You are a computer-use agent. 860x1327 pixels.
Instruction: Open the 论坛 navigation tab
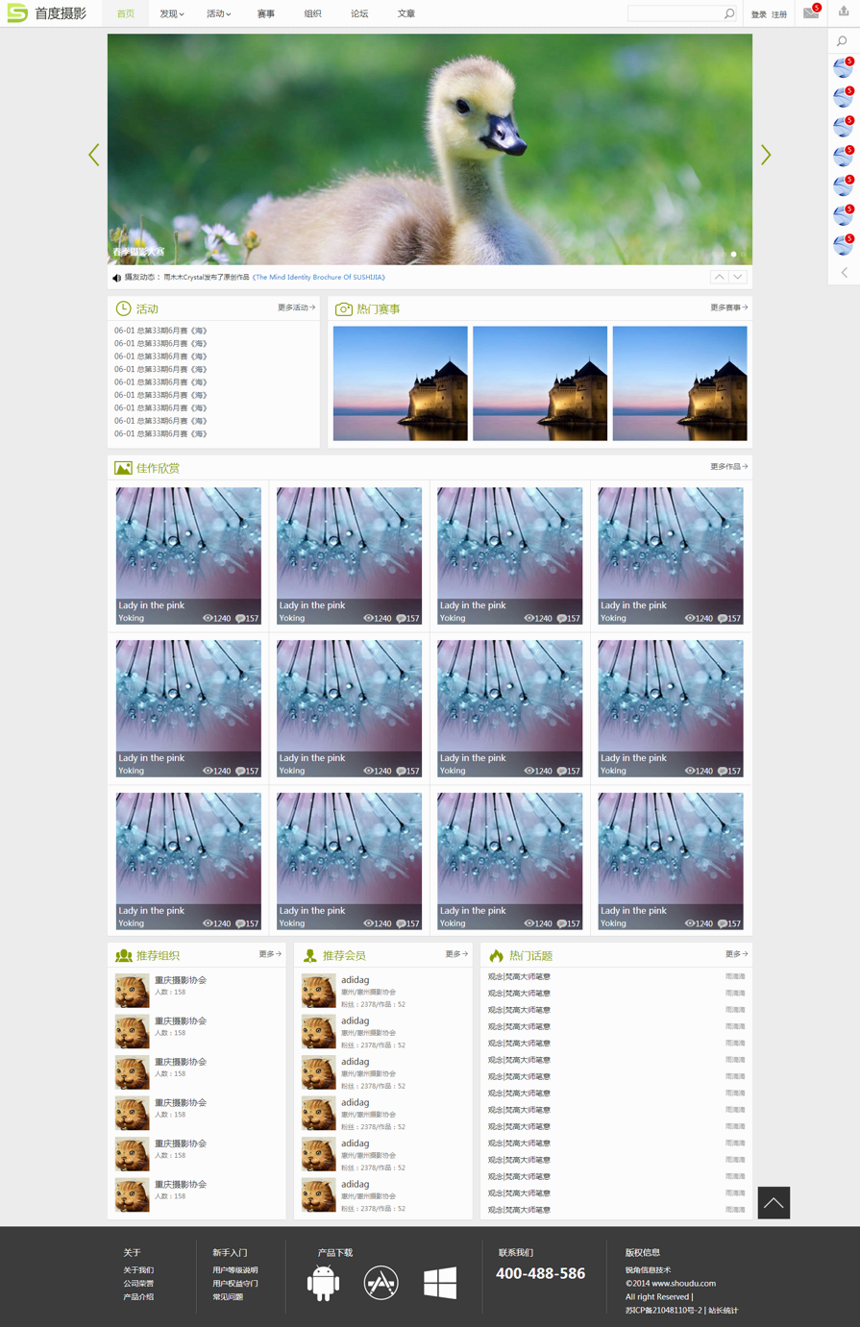click(x=359, y=13)
